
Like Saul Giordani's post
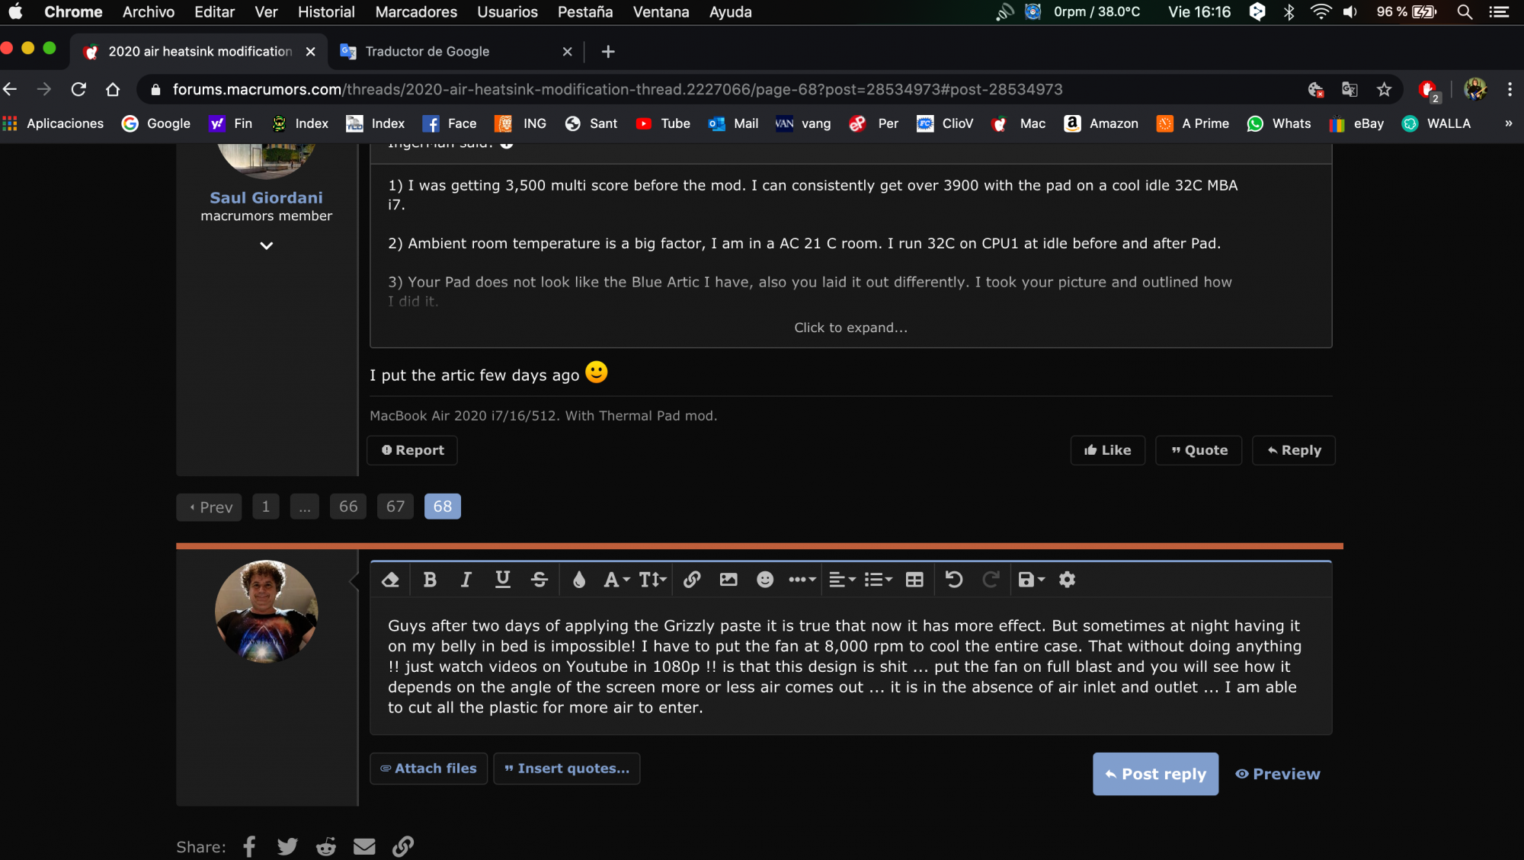click(x=1108, y=450)
